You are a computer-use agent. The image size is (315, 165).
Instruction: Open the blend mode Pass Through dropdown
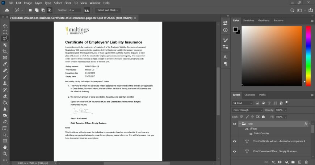(x=247, y=110)
